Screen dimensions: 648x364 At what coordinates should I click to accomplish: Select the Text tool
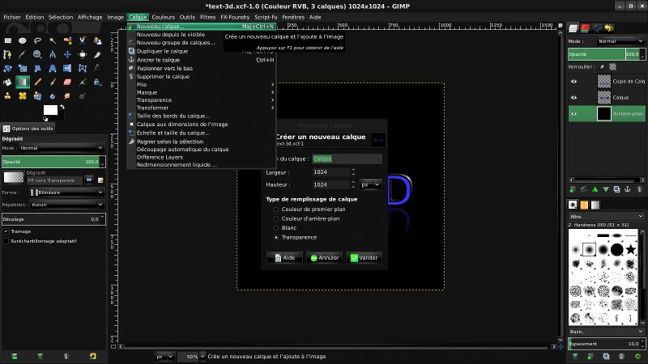(x=97, y=68)
